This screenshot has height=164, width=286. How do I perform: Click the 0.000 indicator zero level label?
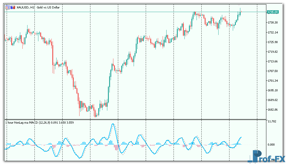coord(271,145)
